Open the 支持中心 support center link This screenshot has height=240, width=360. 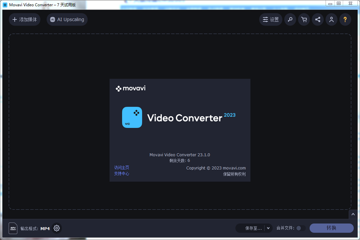click(x=121, y=173)
